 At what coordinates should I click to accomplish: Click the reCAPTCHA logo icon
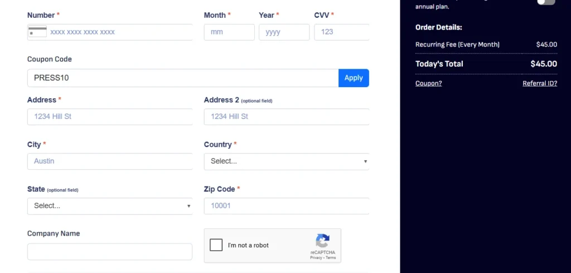[x=323, y=241]
